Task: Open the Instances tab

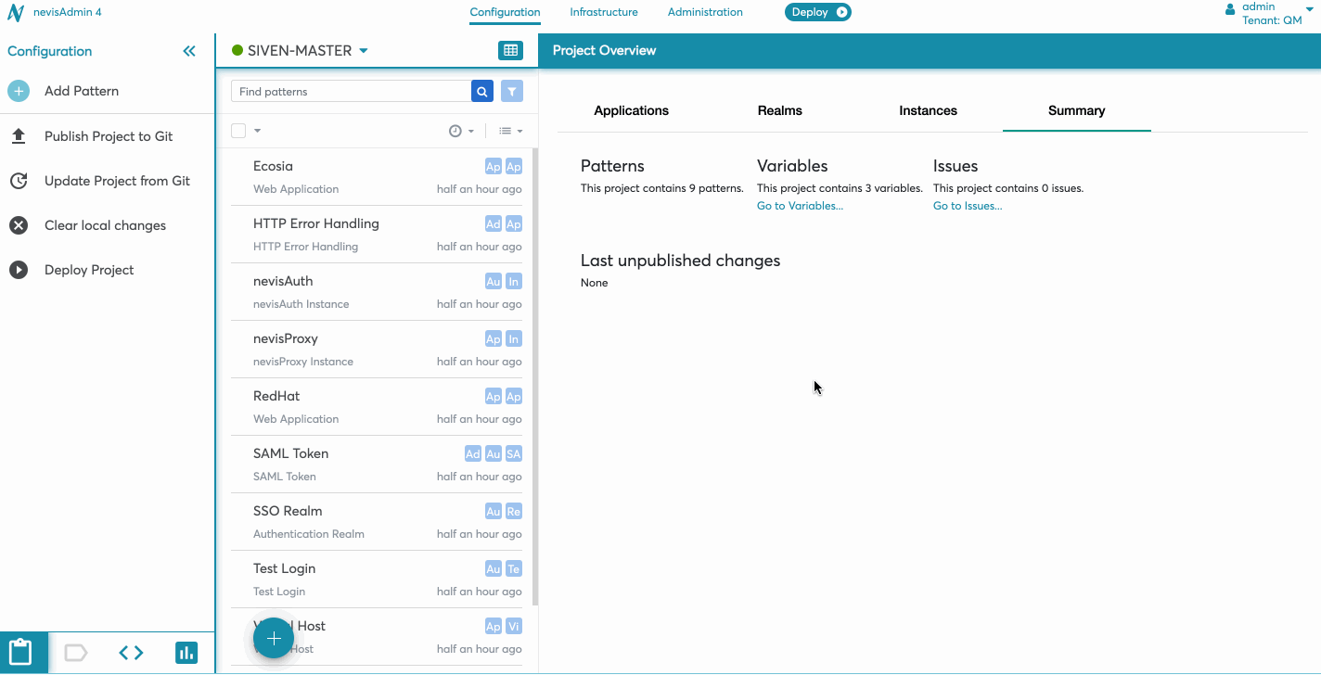Action: click(929, 110)
